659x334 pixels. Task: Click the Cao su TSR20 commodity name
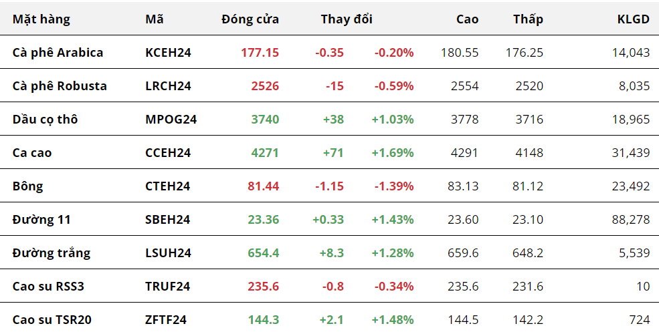pos(52,320)
